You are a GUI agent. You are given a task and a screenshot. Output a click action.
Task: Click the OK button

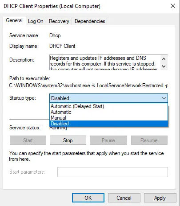[x=88, y=198]
